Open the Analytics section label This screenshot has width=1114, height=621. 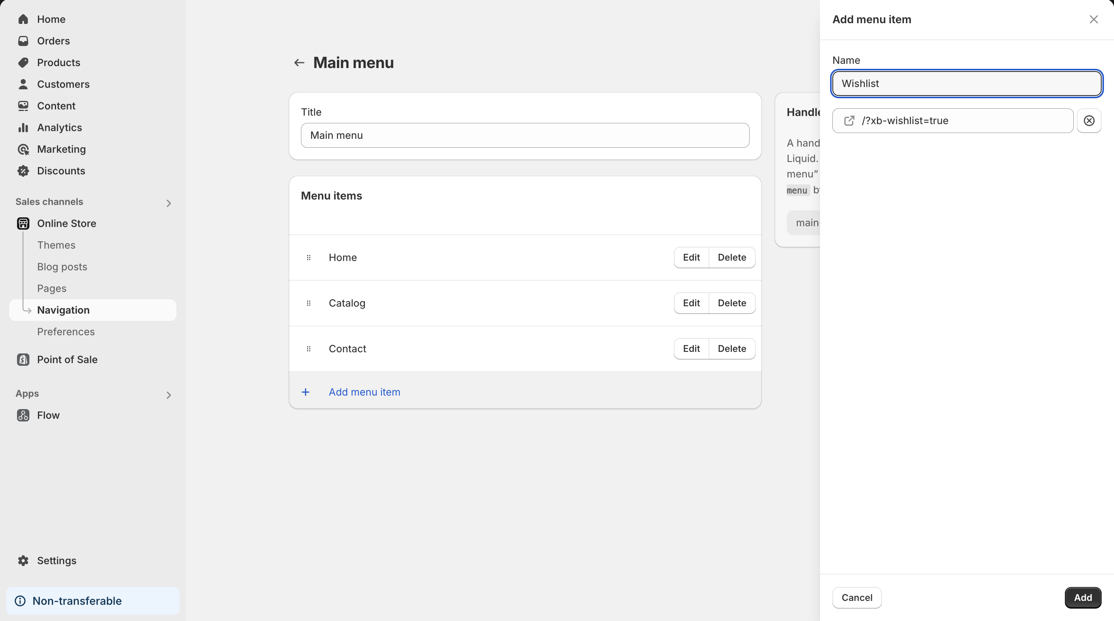coord(60,128)
